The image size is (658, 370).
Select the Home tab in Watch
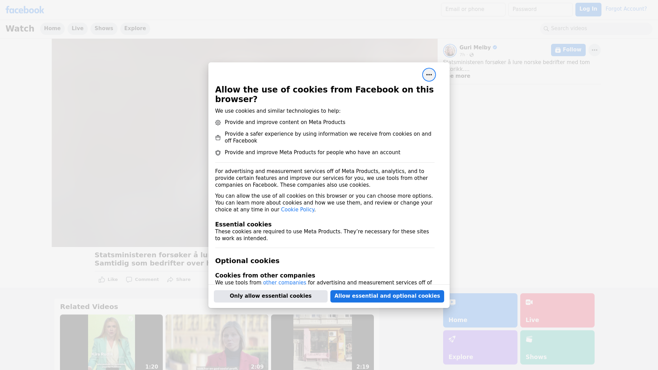click(52, 28)
